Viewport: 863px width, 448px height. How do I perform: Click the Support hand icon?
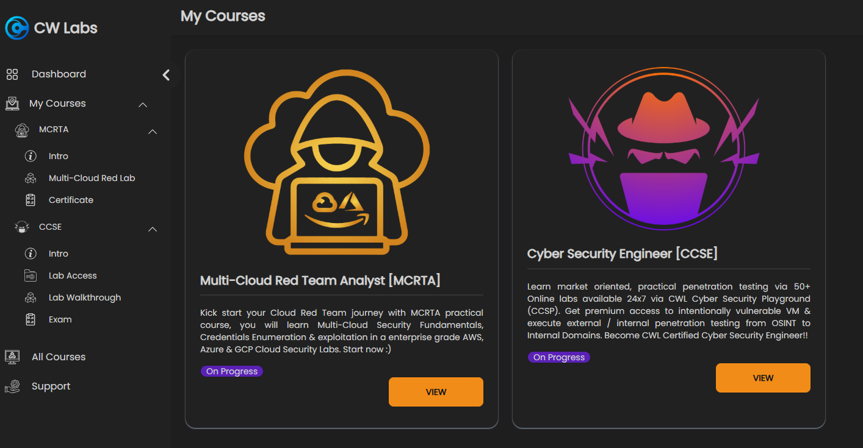coord(12,386)
